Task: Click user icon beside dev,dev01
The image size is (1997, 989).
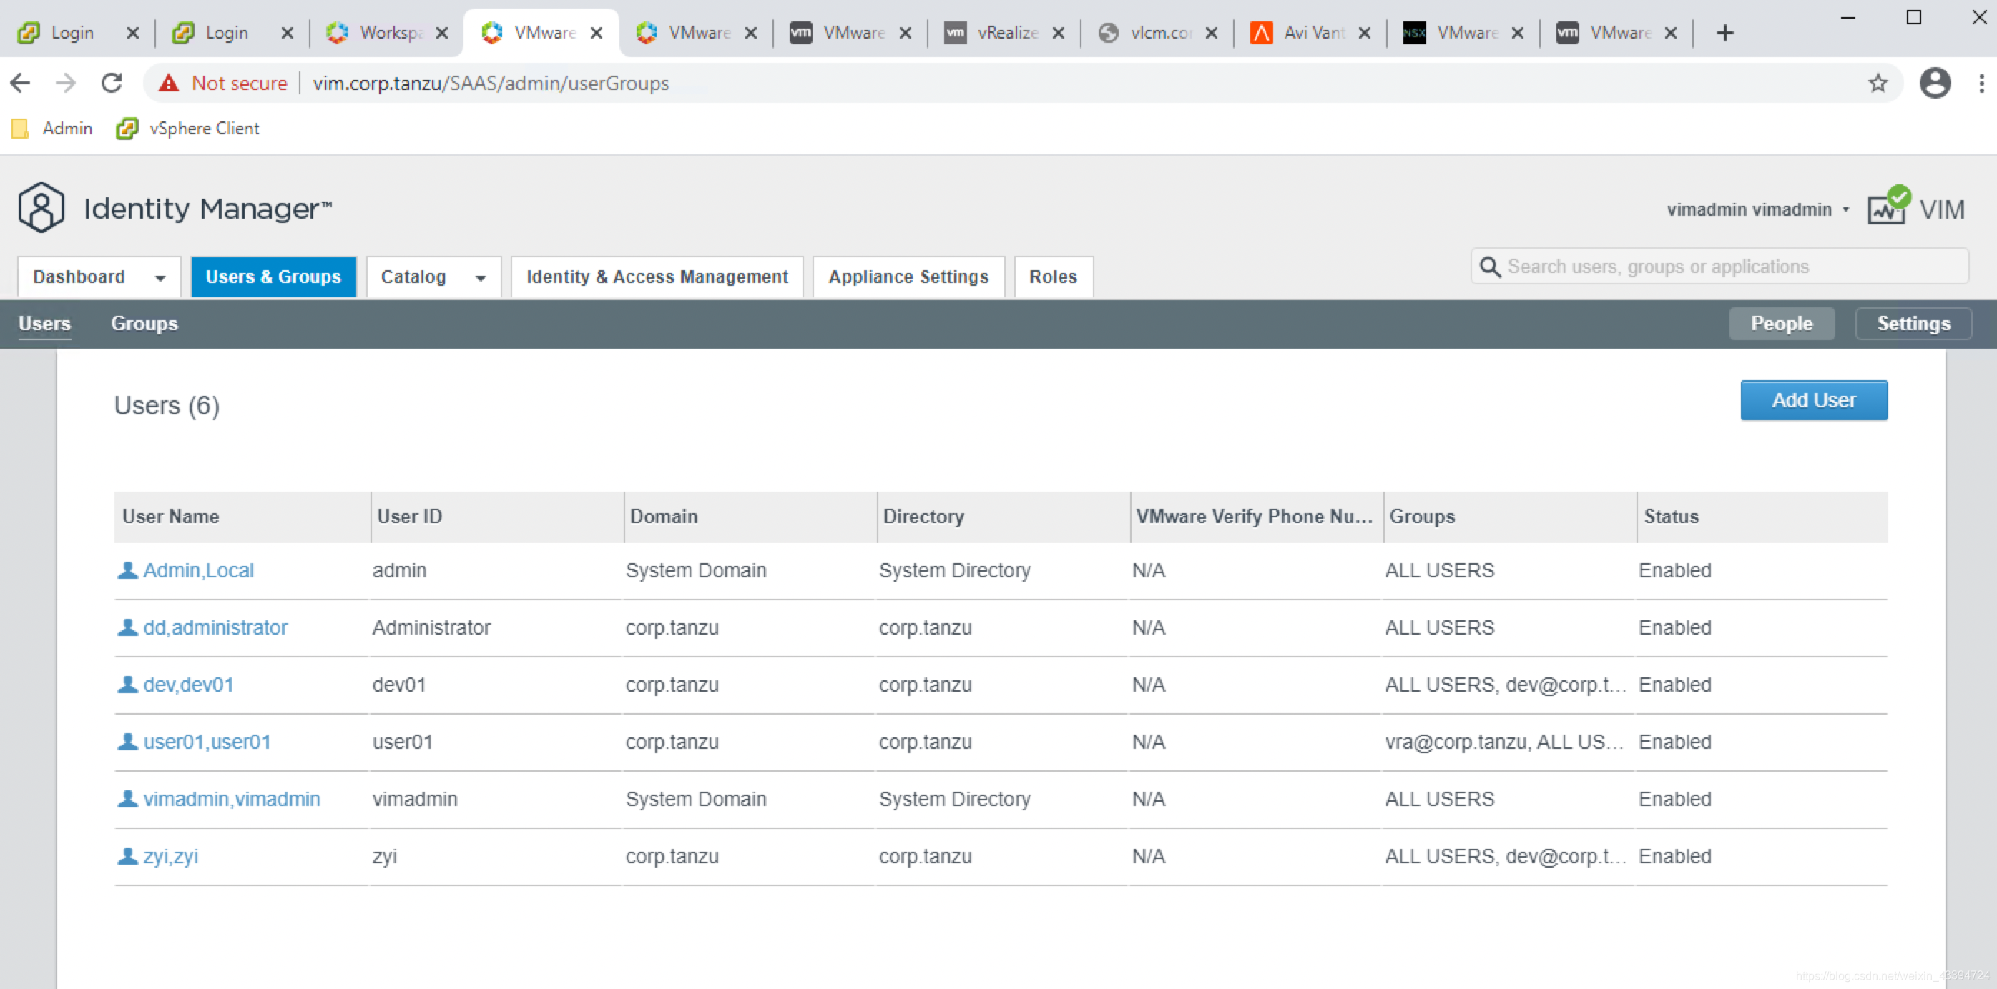Action: 127,685
